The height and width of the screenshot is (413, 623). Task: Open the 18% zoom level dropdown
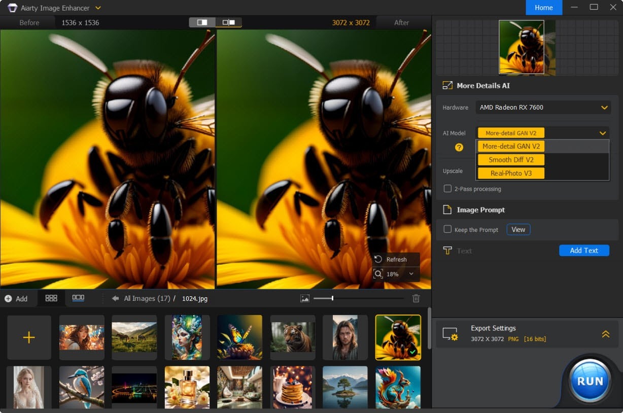411,274
